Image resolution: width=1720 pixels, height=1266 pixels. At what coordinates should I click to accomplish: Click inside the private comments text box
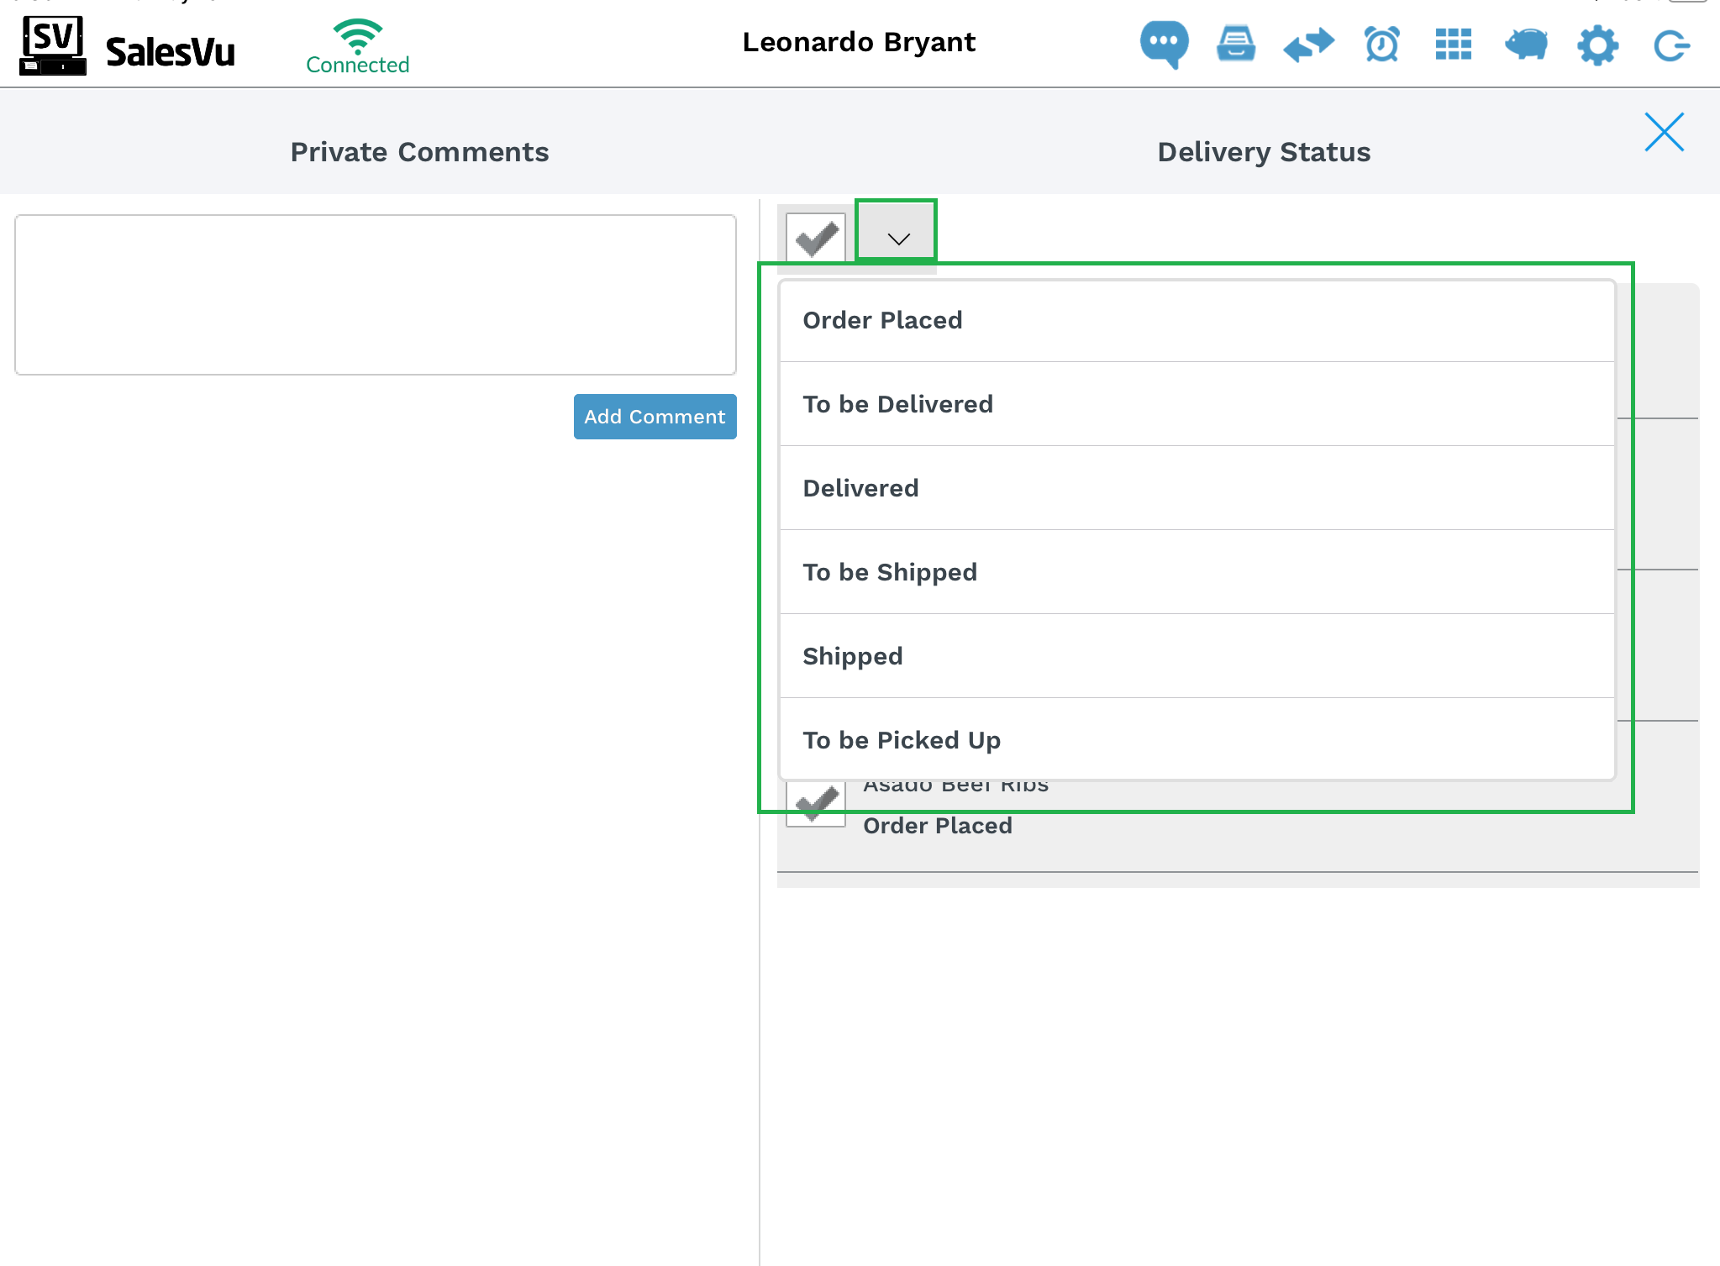[376, 295]
